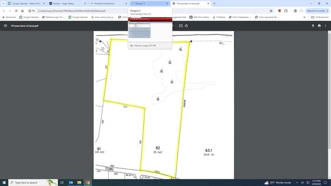Open File Explorer from the taskbar

(x=79, y=182)
